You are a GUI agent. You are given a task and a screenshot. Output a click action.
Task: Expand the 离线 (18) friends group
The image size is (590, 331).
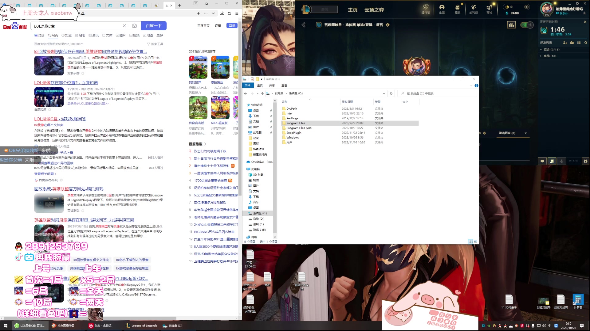(541, 56)
